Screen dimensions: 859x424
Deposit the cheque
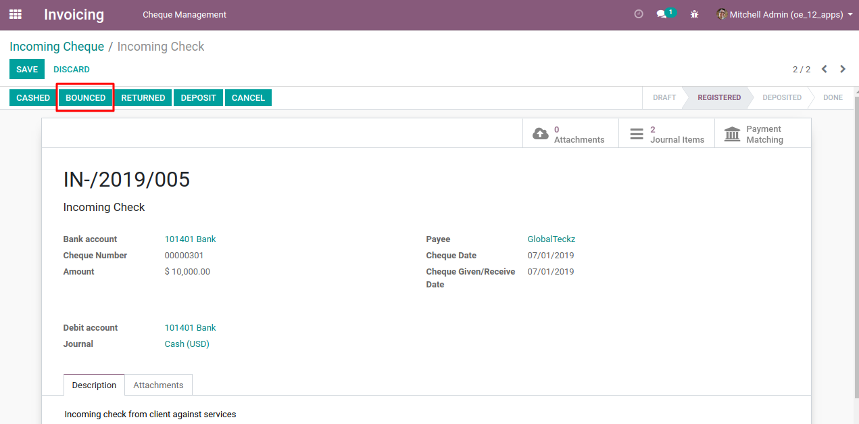[x=199, y=97]
